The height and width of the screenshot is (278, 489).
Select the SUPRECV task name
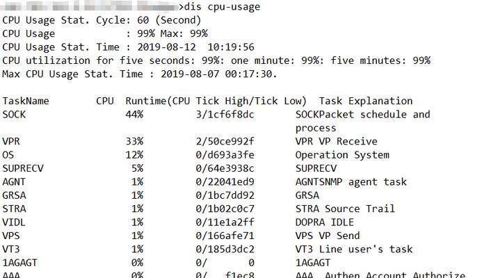[x=23, y=168]
